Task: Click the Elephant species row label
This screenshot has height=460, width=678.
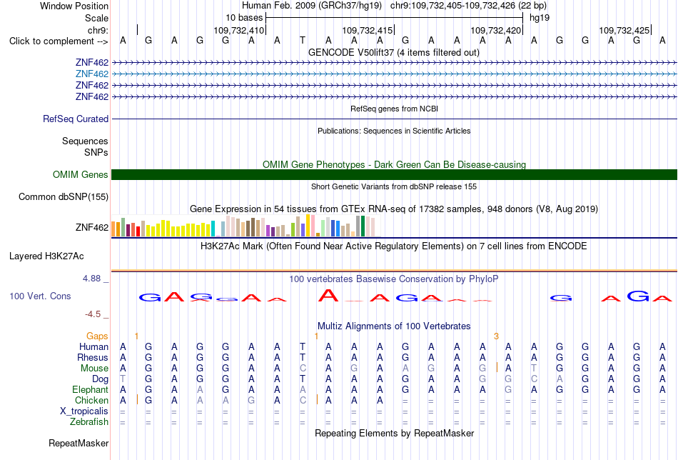Action: point(90,389)
